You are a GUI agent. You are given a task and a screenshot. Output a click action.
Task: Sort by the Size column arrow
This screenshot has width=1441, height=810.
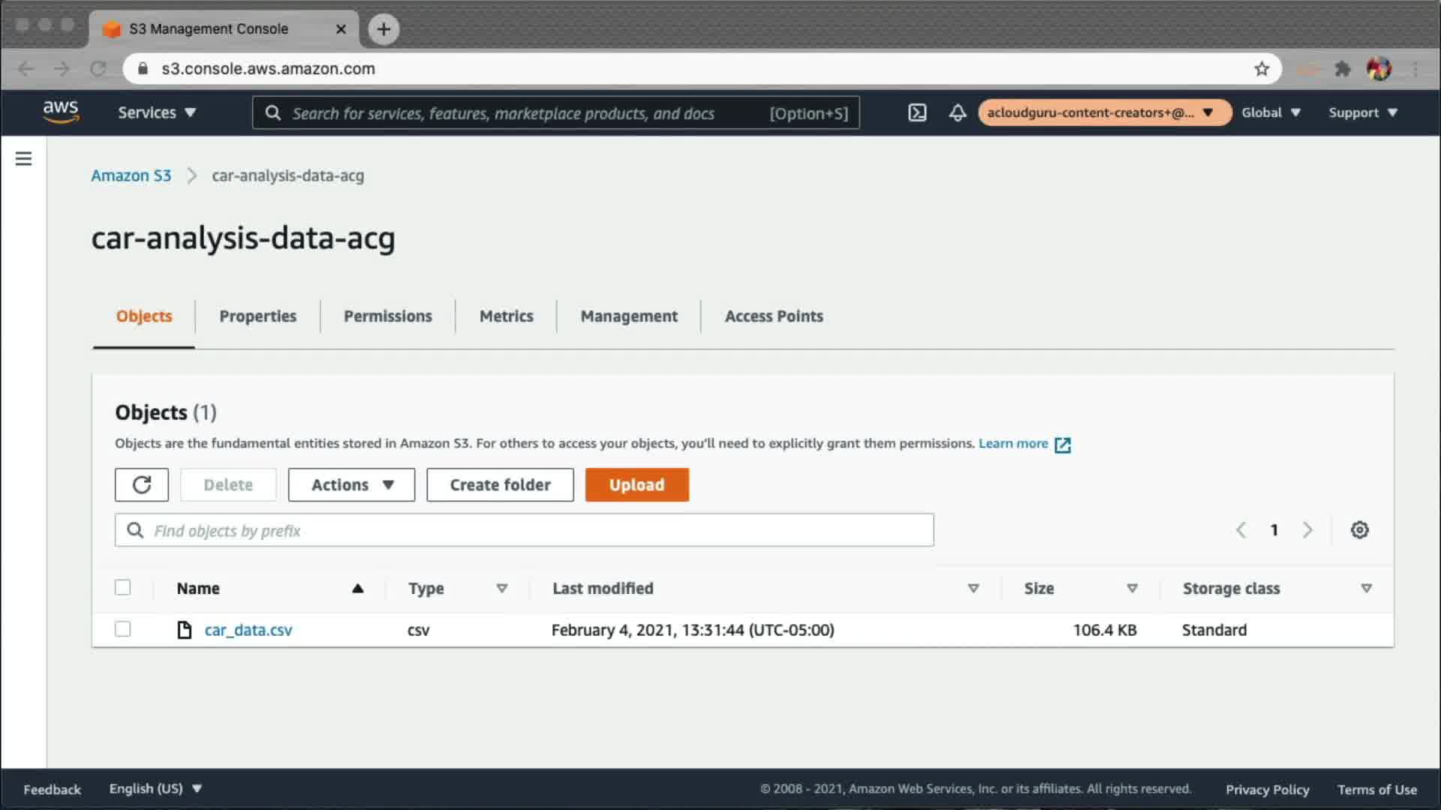pyautogui.click(x=1132, y=589)
